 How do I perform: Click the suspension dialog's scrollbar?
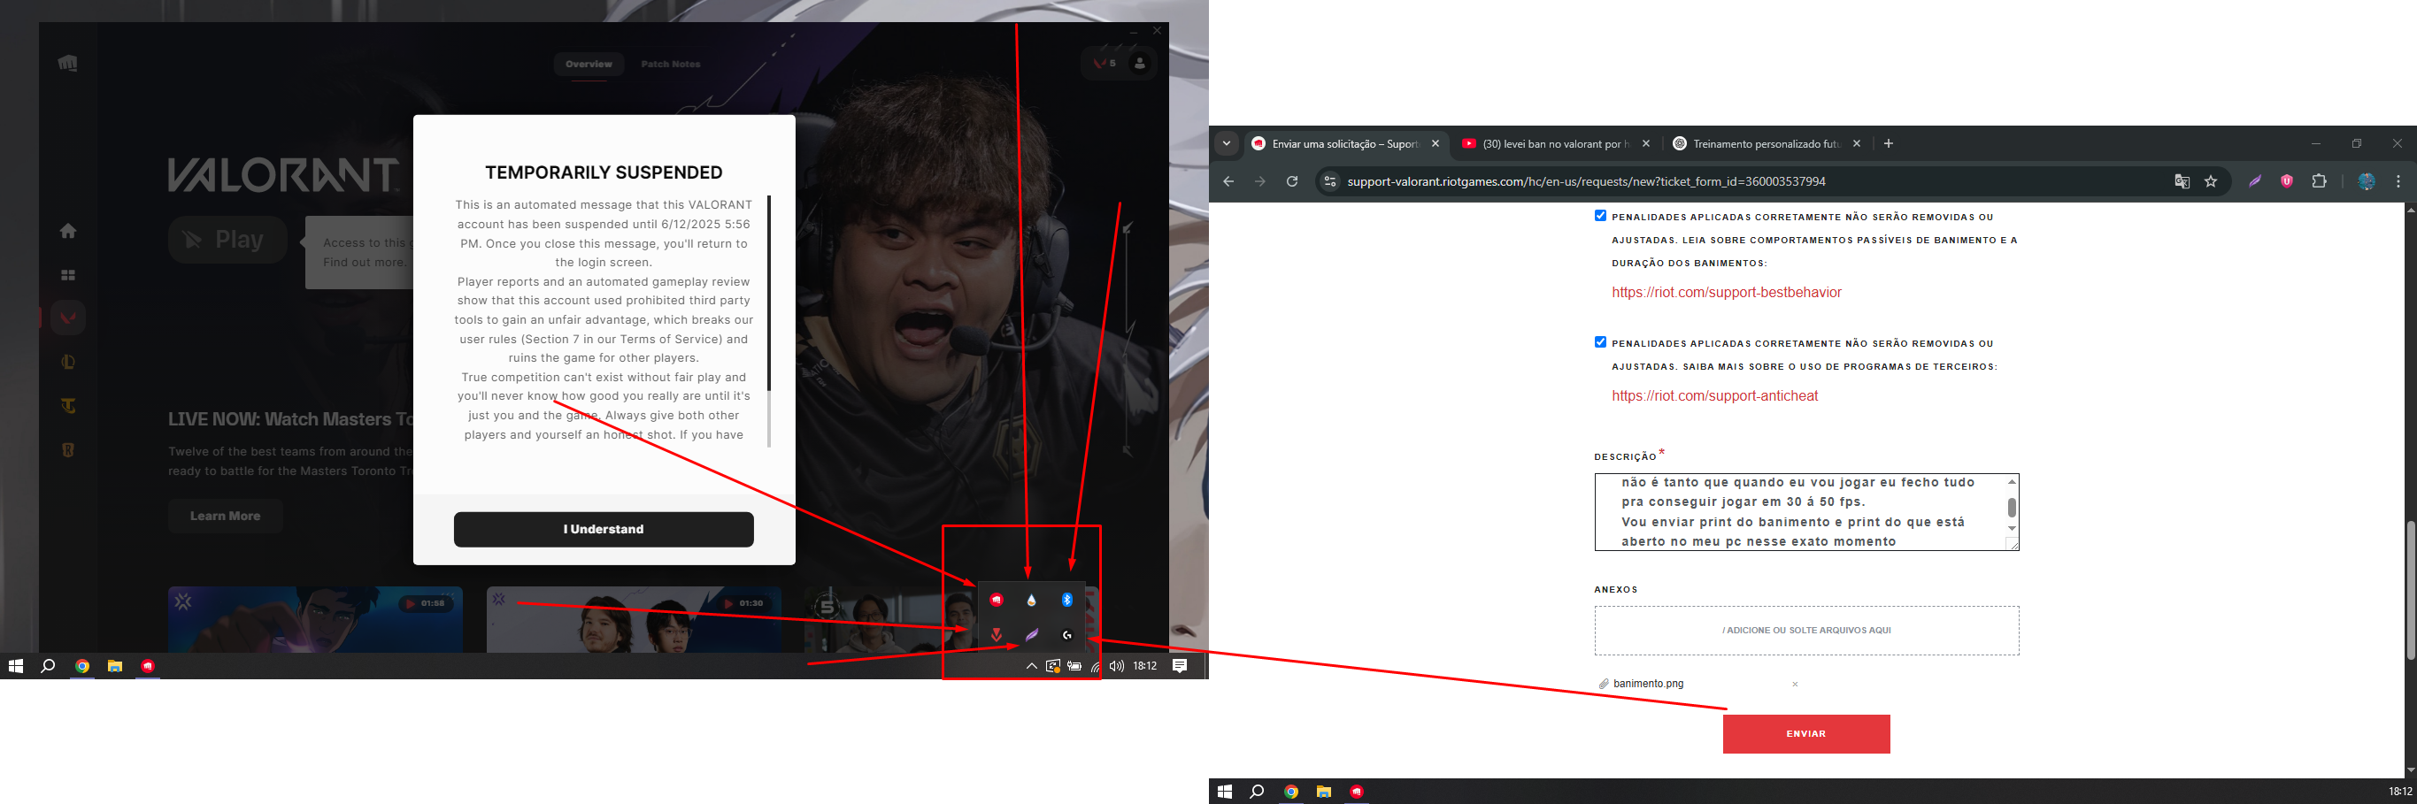pos(768,293)
